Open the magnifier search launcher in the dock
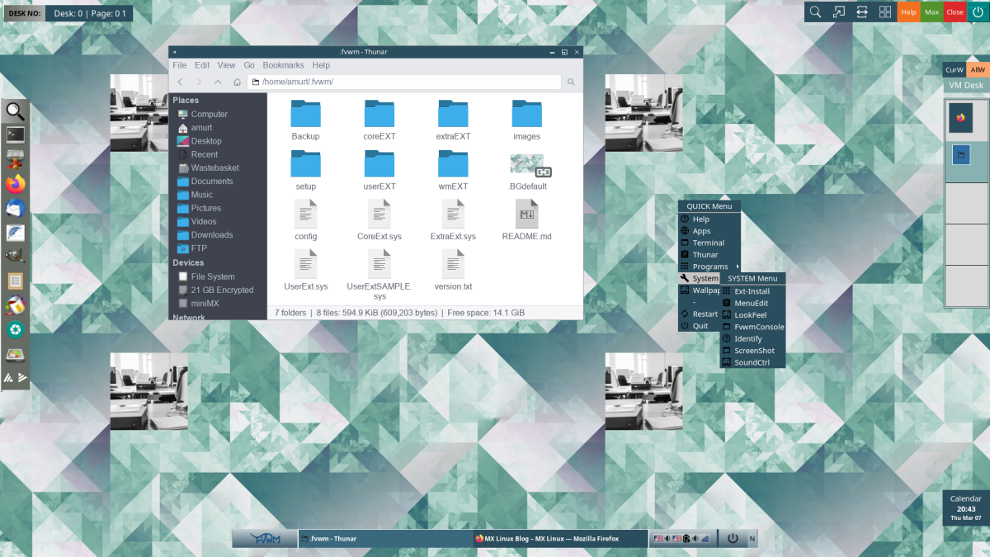 click(x=16, y=111)
